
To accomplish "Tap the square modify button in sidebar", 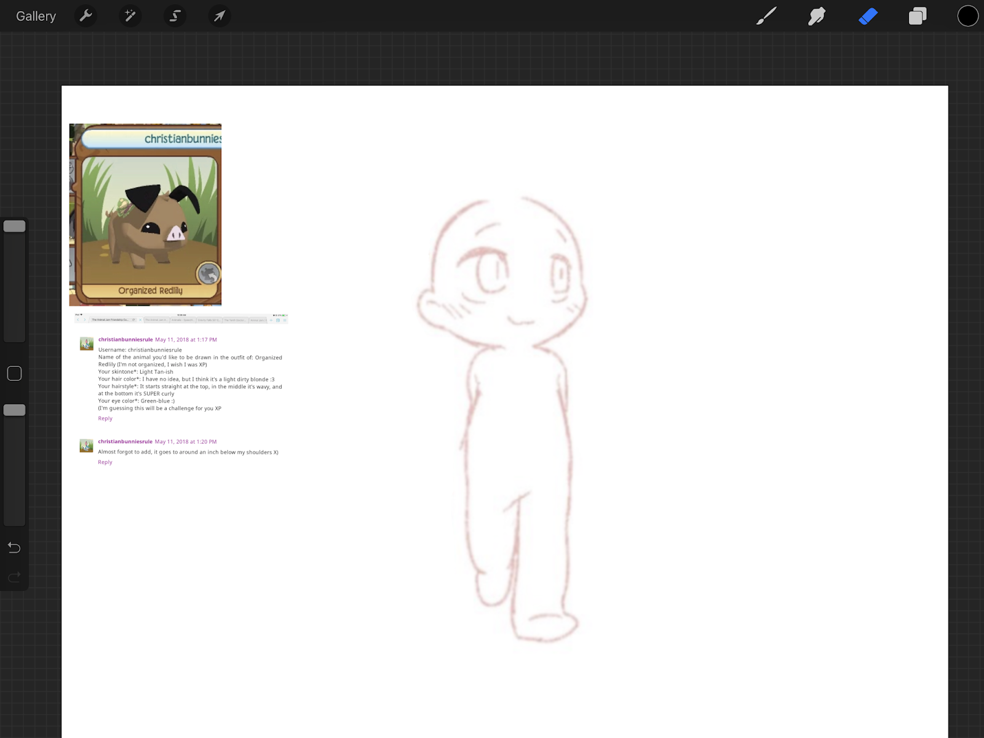I will 14,373.
